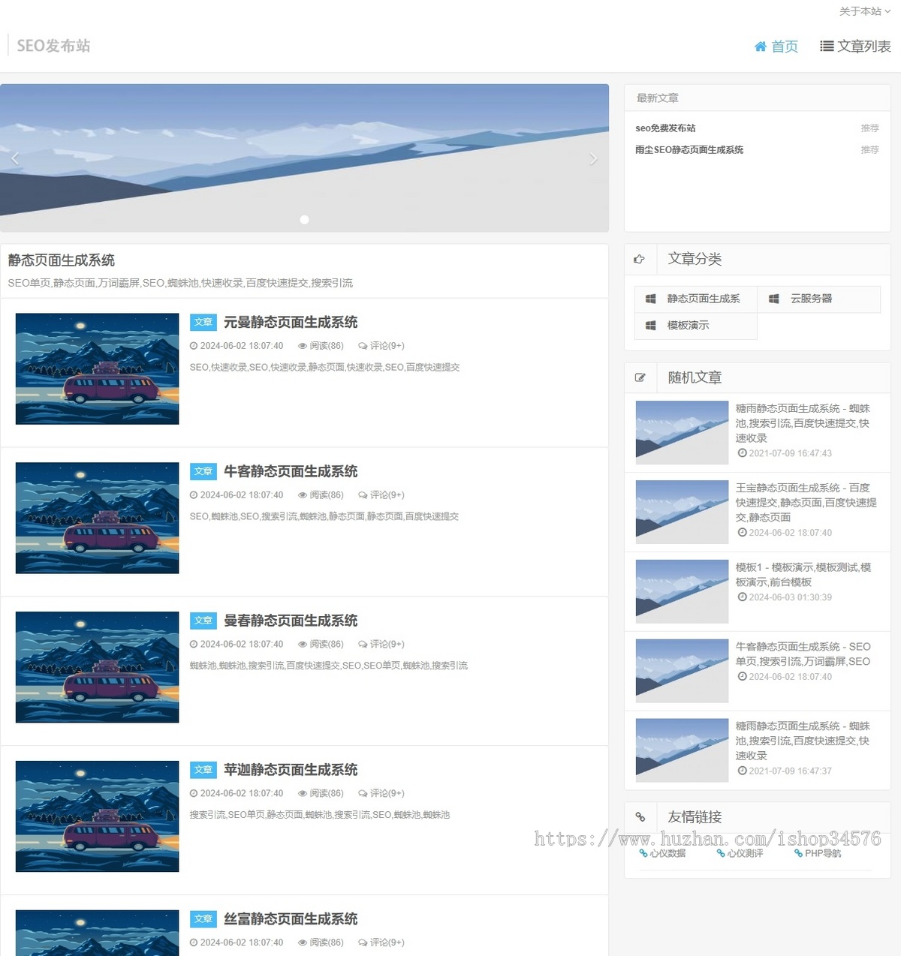Screen dimensions: 901x956
Task: Click the comment icon on 牛客 article
Action: [363, 496]
